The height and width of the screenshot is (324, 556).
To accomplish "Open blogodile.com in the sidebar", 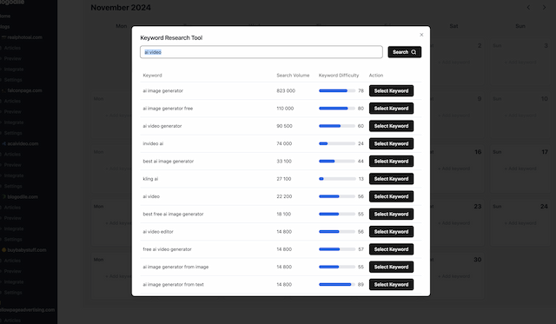I will point(23,196).
